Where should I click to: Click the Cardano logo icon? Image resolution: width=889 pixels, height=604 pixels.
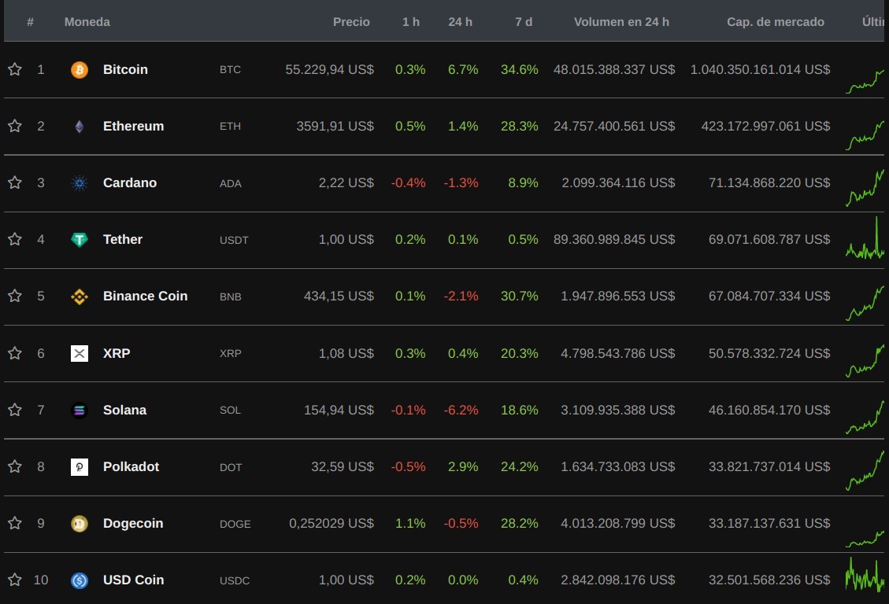click(80, 182)
